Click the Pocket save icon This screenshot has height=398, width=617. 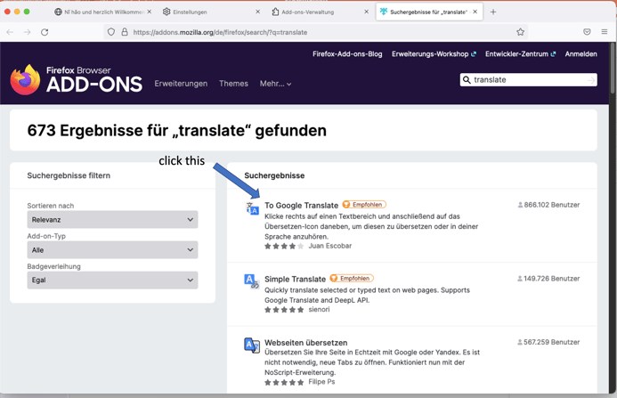pyautogui.click(x=587, y=32)
